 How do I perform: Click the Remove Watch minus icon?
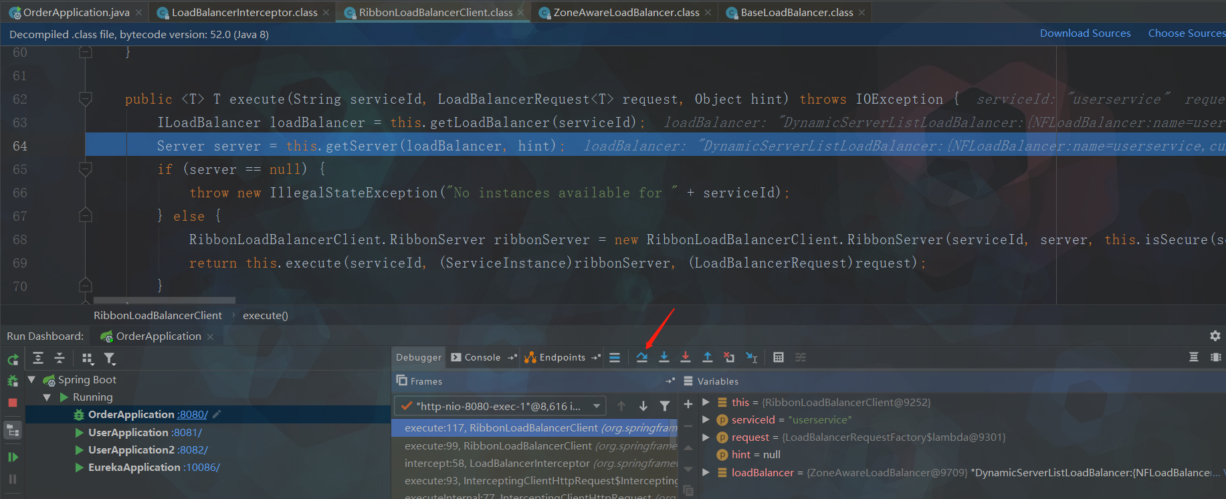click(688, 425)
